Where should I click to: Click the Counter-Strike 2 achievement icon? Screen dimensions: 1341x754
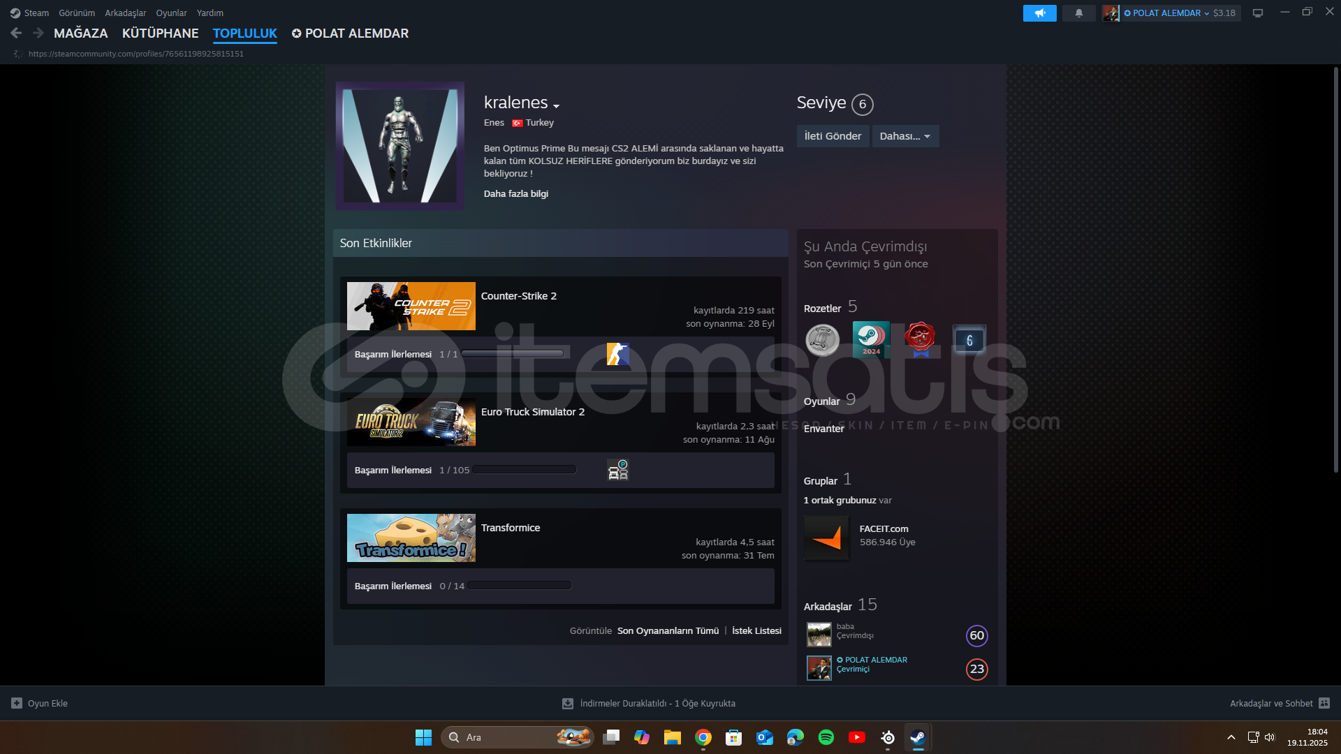pyautogui.click(x=617, y=354)
